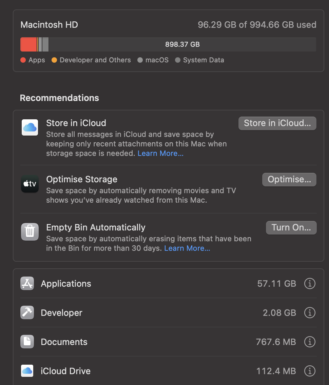The width and height of the screenshot is (329, 385).
Task: Show info details for Developer
Action: pyautogui.click(x=309, y=313)
